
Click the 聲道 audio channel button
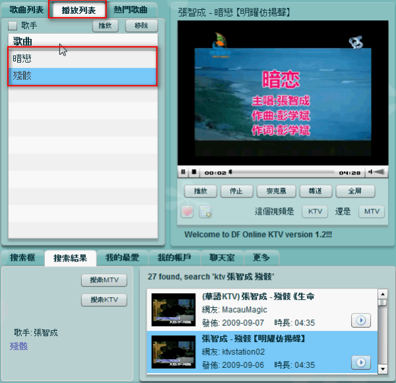[315, 191]
